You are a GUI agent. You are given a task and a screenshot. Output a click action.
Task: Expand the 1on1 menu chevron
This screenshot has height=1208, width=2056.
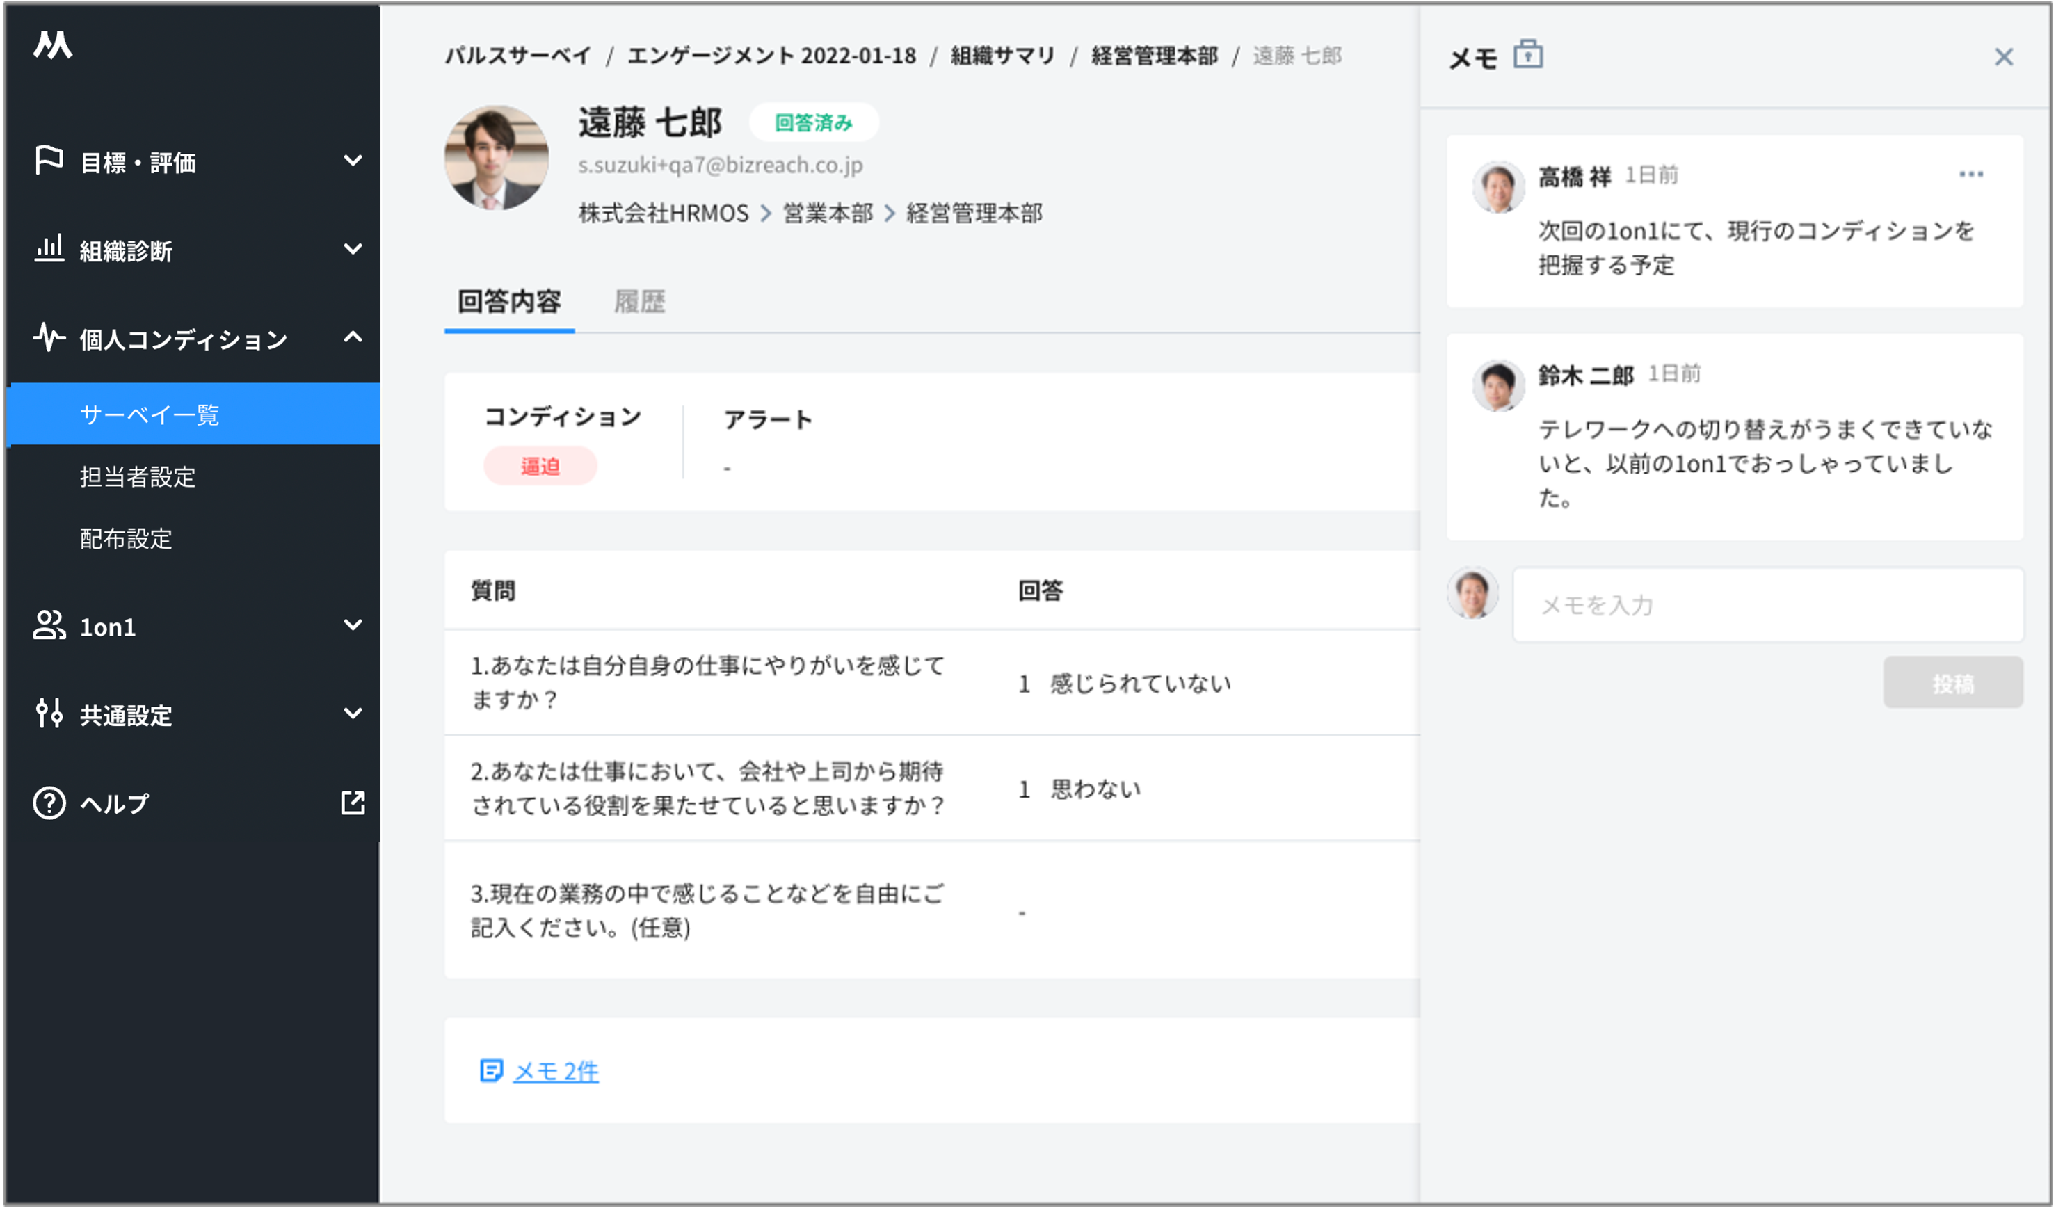coord(353,625)
